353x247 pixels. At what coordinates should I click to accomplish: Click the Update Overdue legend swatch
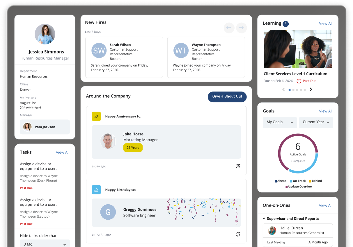286,187
